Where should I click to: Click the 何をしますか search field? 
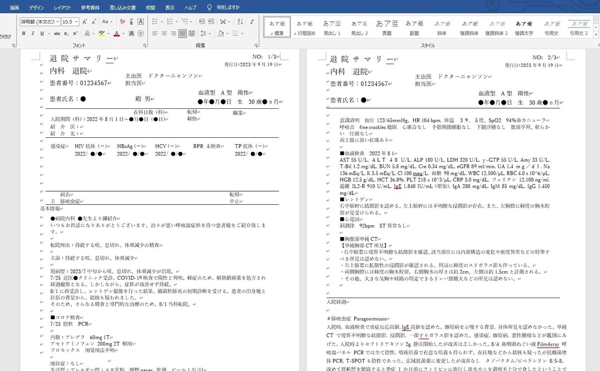click(x=228, y=7)
